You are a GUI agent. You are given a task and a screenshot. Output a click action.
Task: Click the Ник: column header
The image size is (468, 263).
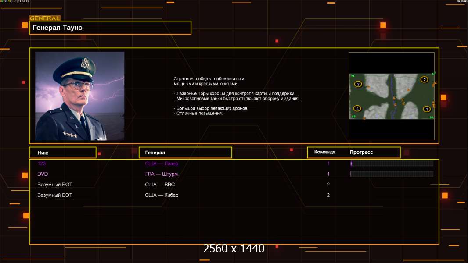[63, 153]
